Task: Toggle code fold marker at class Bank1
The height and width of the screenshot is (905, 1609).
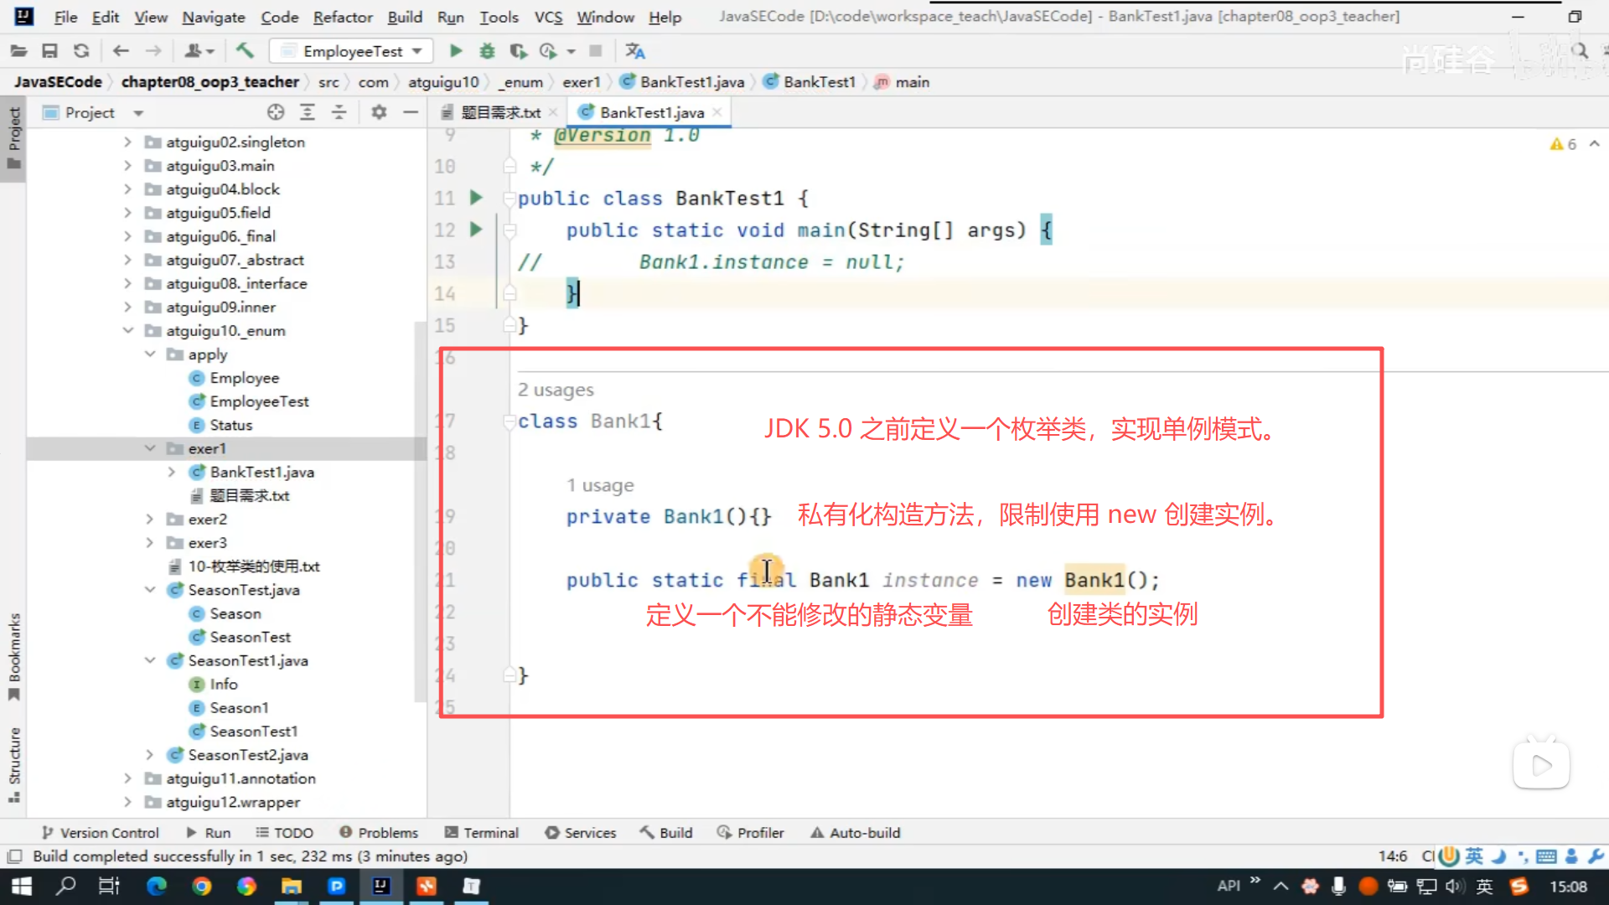Action: pyautogui.click(x=509, y=421)
